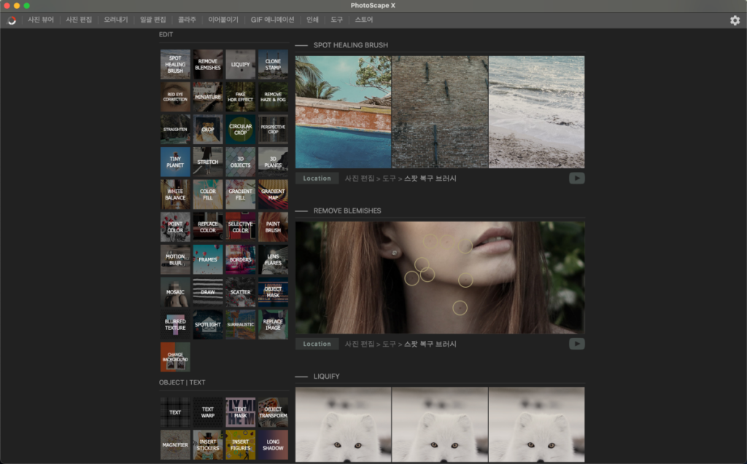Play the Spot Healing Brush video
The image size is (747, 464).
(x=576, y=178)
